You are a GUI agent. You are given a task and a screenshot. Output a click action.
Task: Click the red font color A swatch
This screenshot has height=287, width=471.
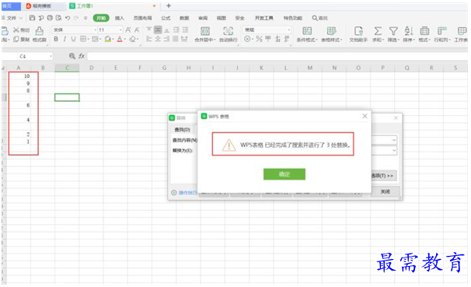[x=120, y=39]
